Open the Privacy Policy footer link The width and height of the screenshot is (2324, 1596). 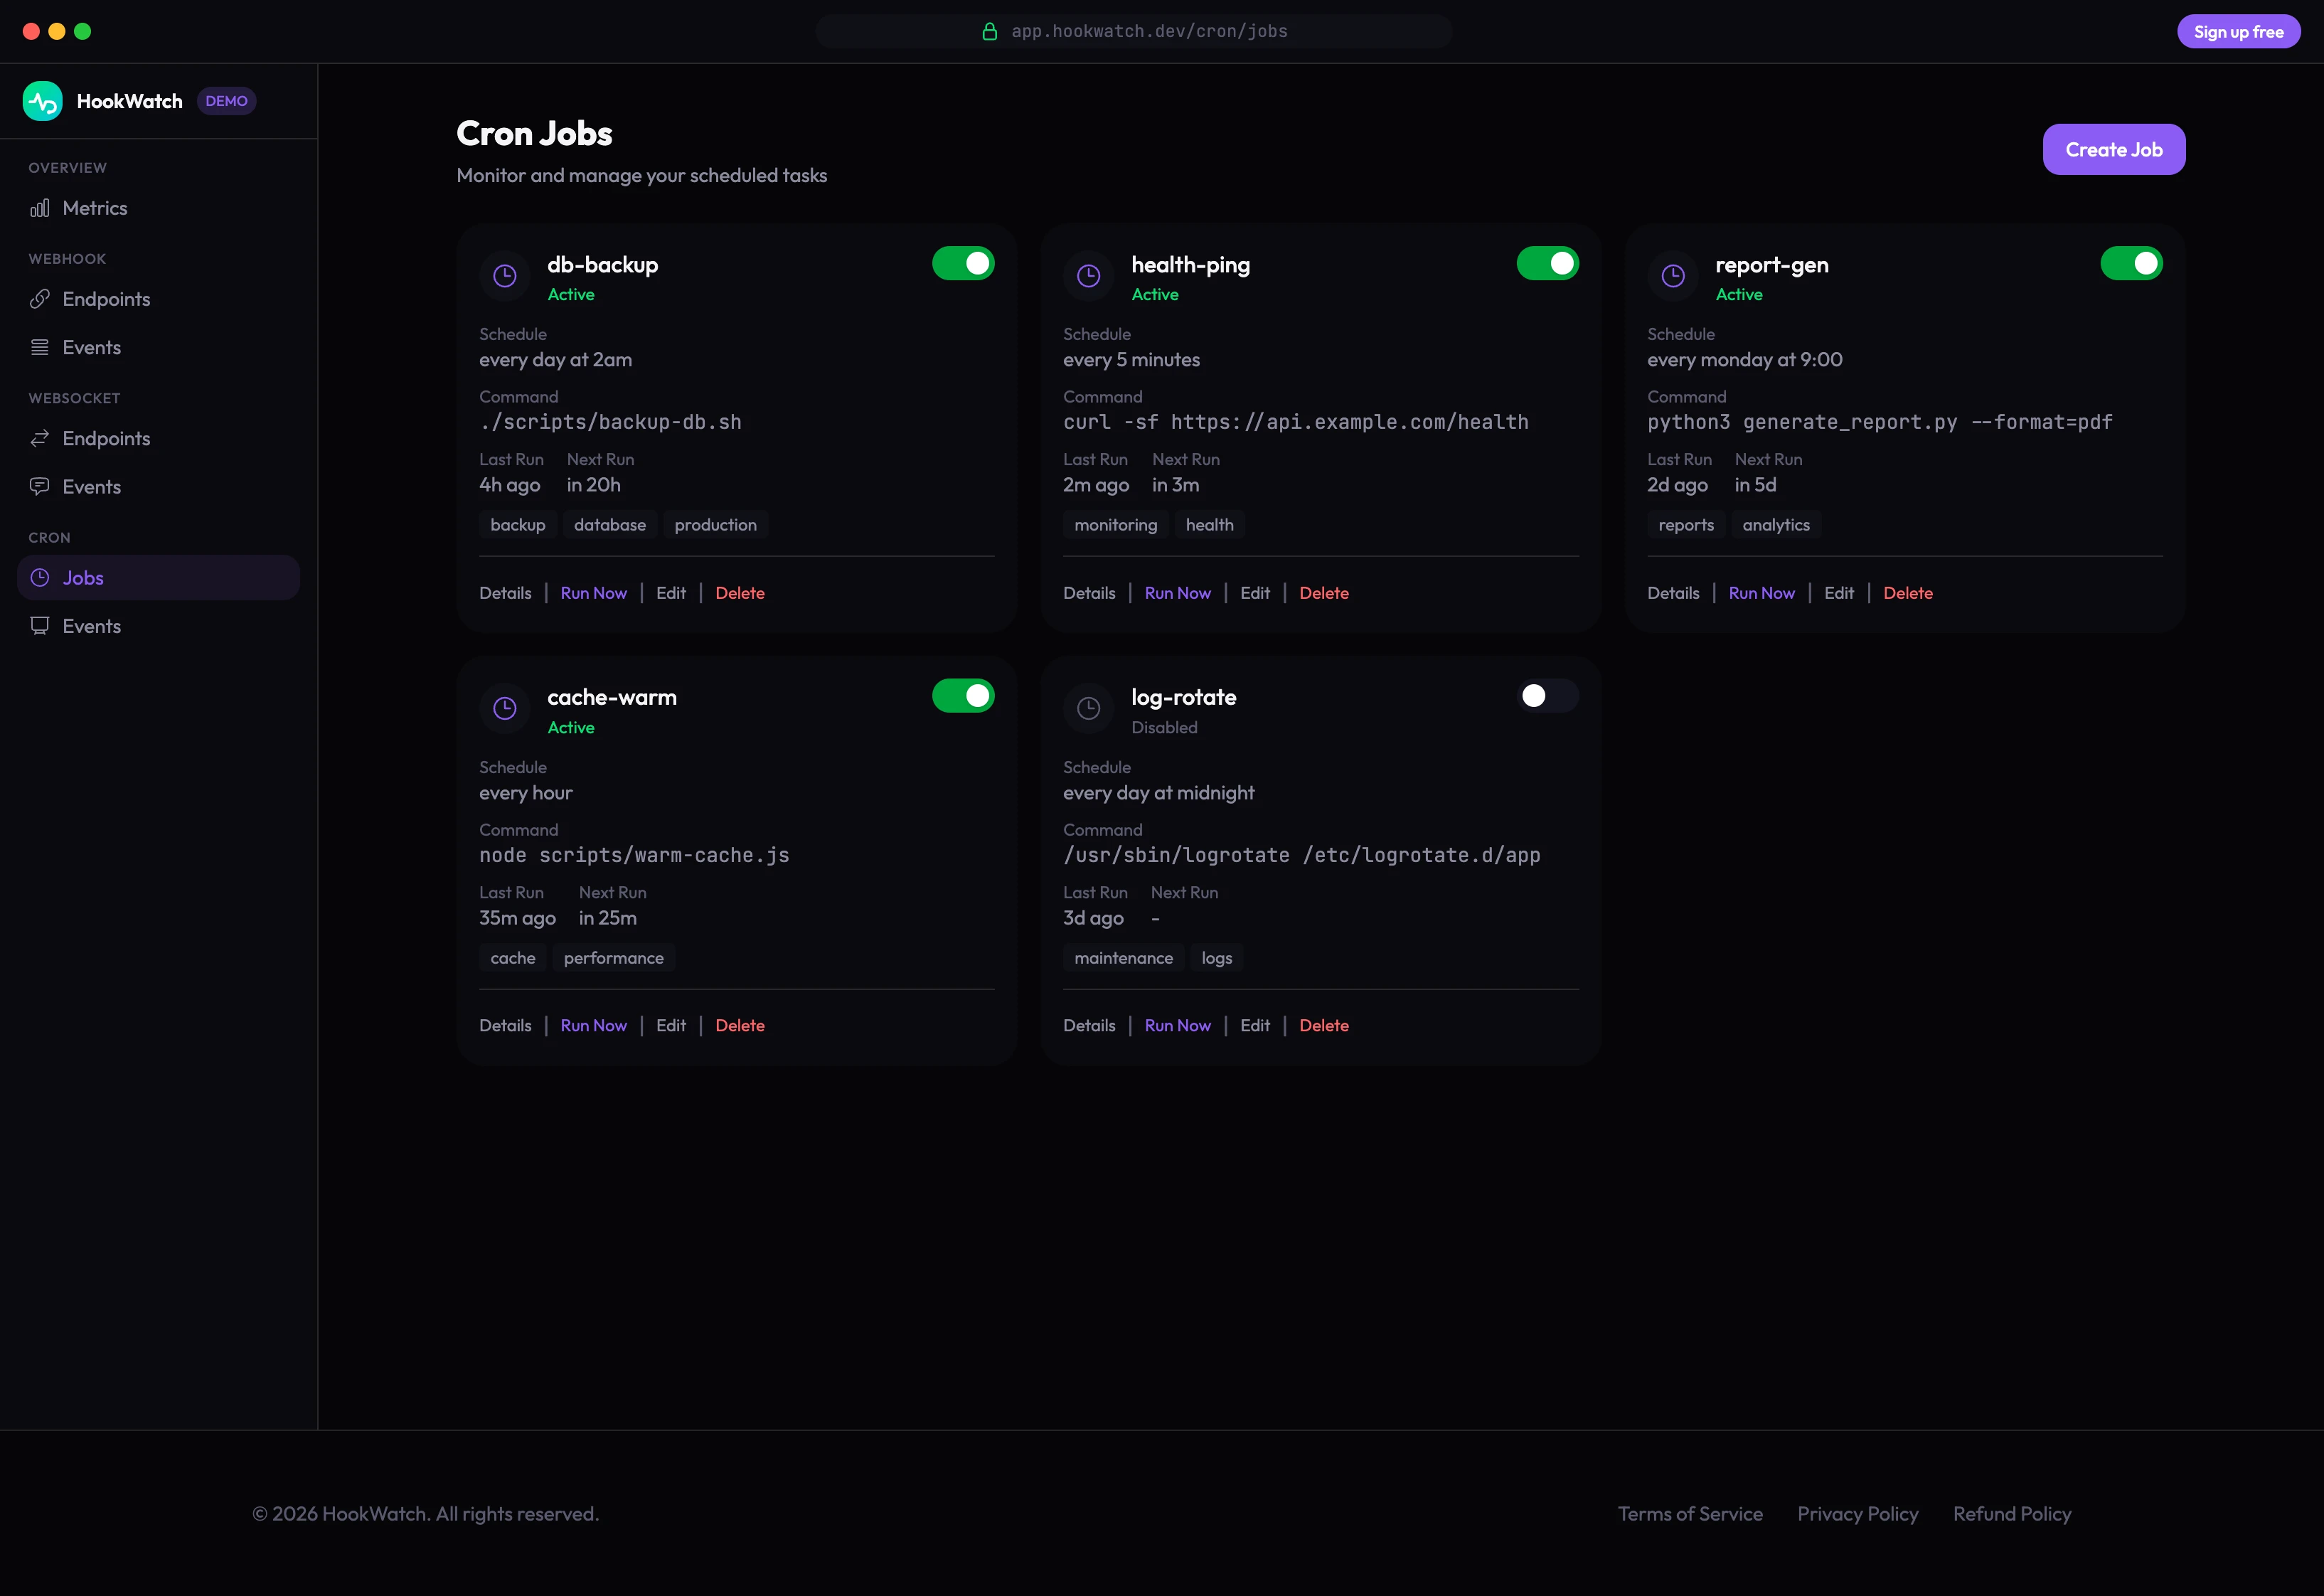(x=1857, y=1514)
